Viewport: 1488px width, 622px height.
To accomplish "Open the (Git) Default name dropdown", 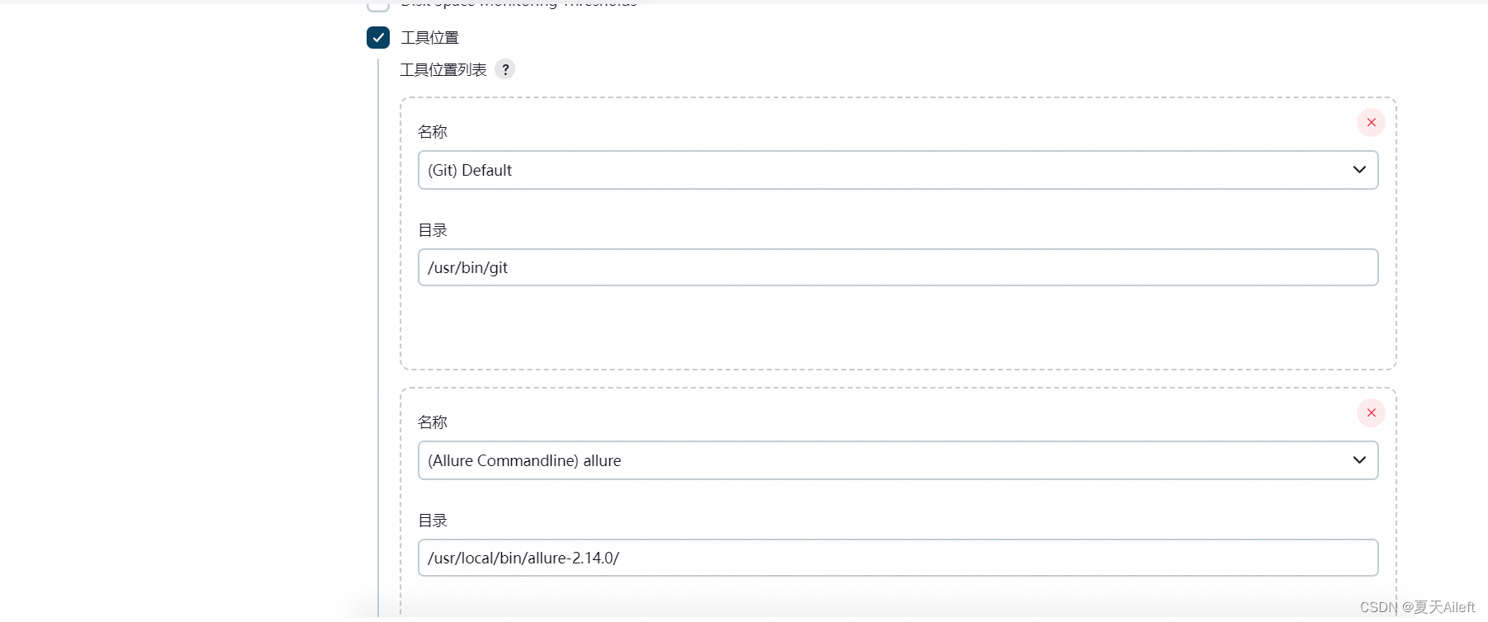I will pos(898,170).
